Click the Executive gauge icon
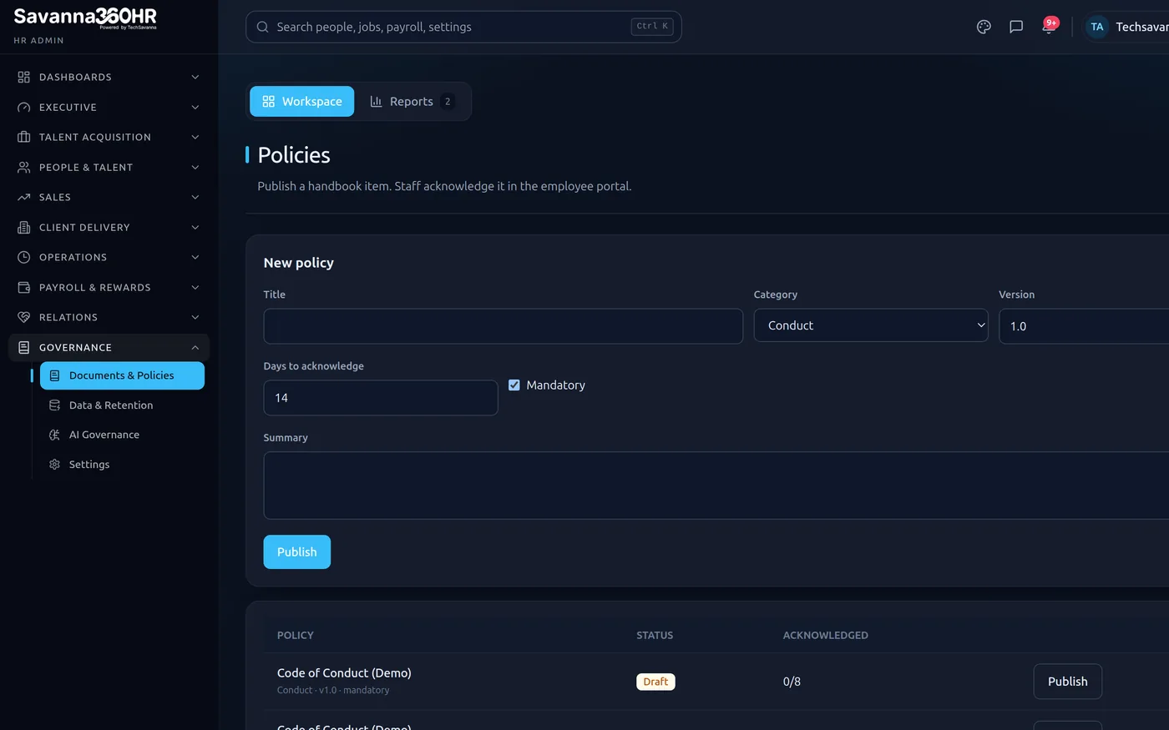 tap(23, 107)
